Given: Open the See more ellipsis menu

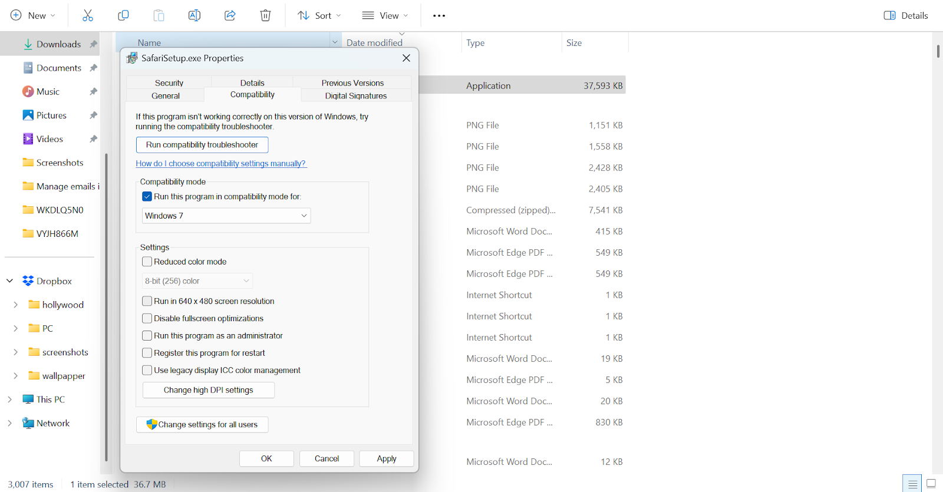Looking at the screenshot, I should [439, 15].
